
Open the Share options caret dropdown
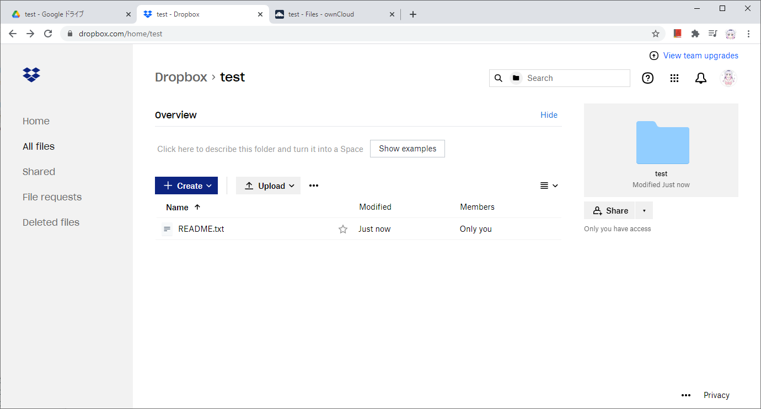[644, 210]
